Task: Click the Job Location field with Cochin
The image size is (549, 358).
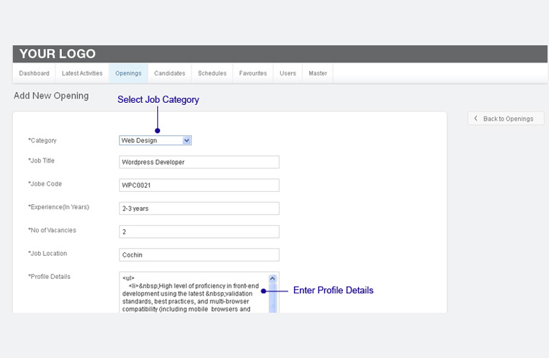Action: tap(199, 254)
